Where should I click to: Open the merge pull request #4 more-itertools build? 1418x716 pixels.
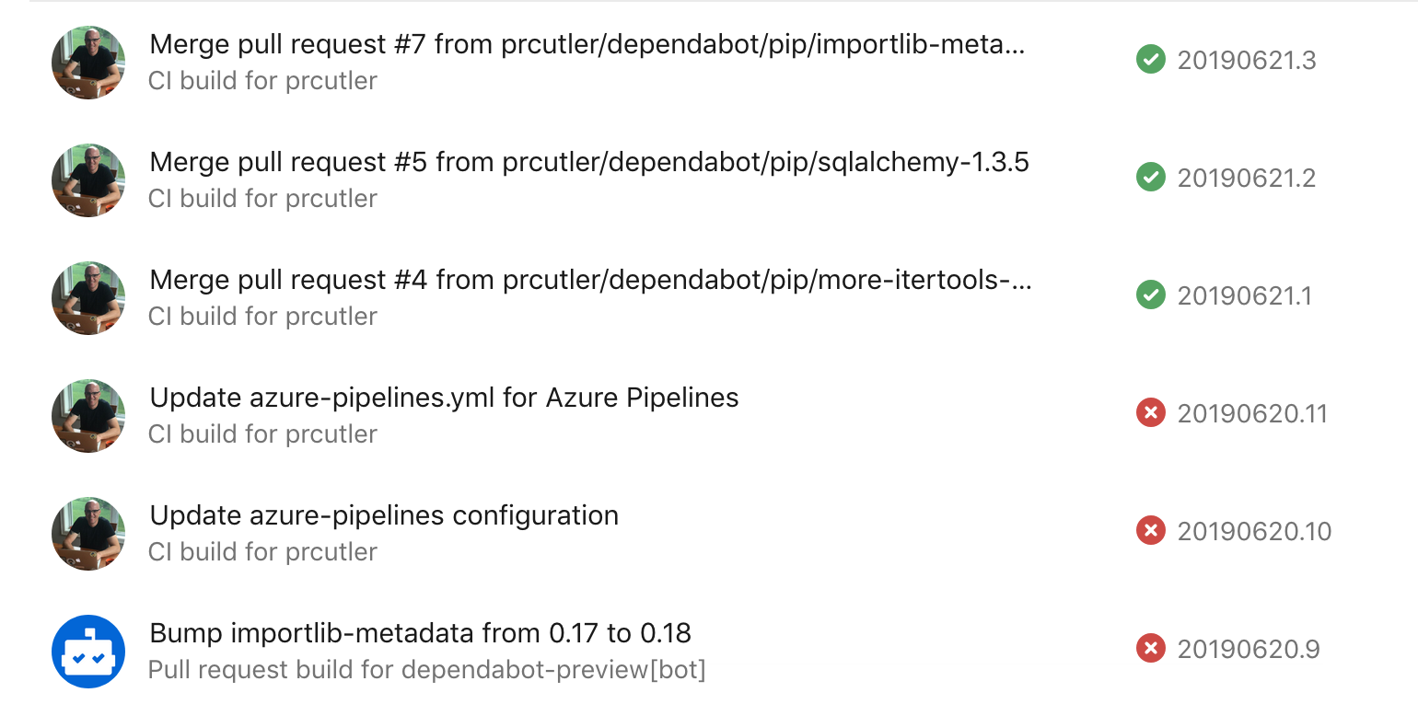[x=589, y=280]
